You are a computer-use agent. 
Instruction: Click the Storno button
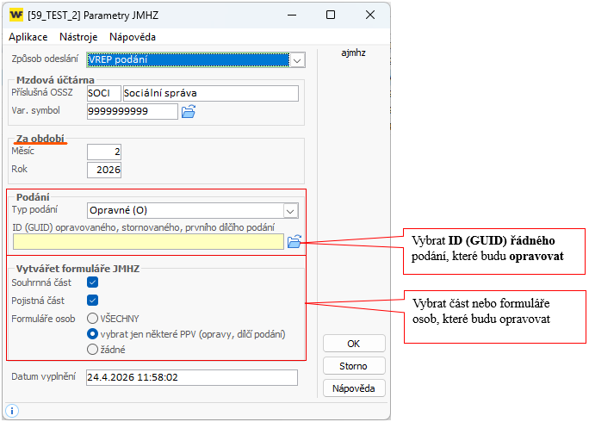(353, 366)
